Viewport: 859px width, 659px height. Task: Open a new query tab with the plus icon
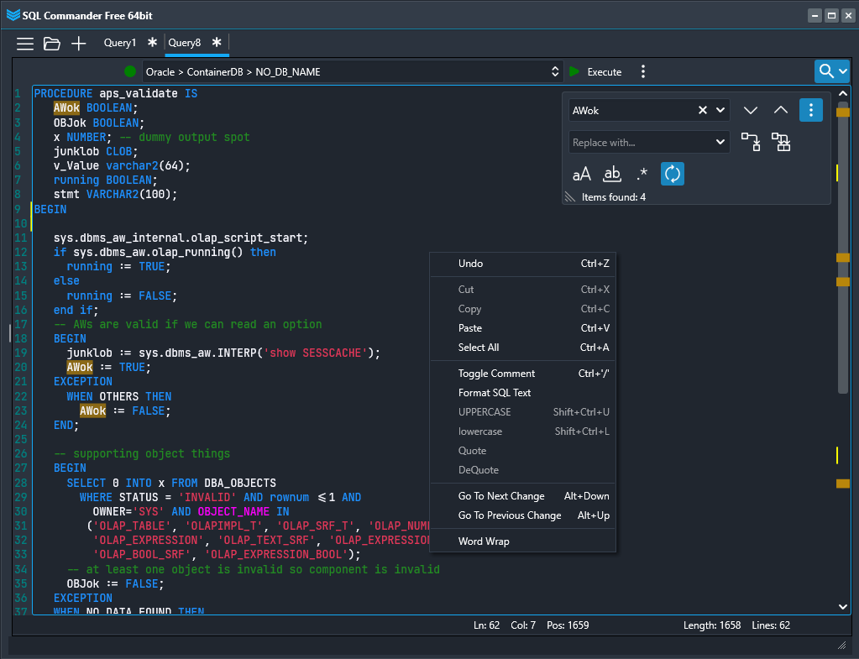pyautogui.click(x=79, y=43)
